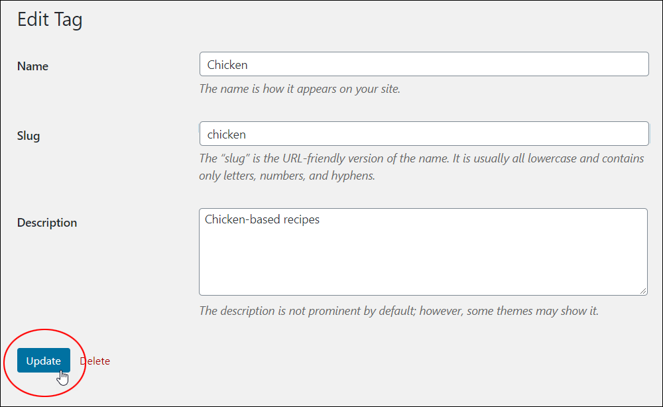Click the Name field label
This screenshot has height=407, width=663.
click(32, 66)
